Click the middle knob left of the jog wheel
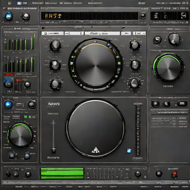This screenshot has width=190, height=190. tap(55, 65)
